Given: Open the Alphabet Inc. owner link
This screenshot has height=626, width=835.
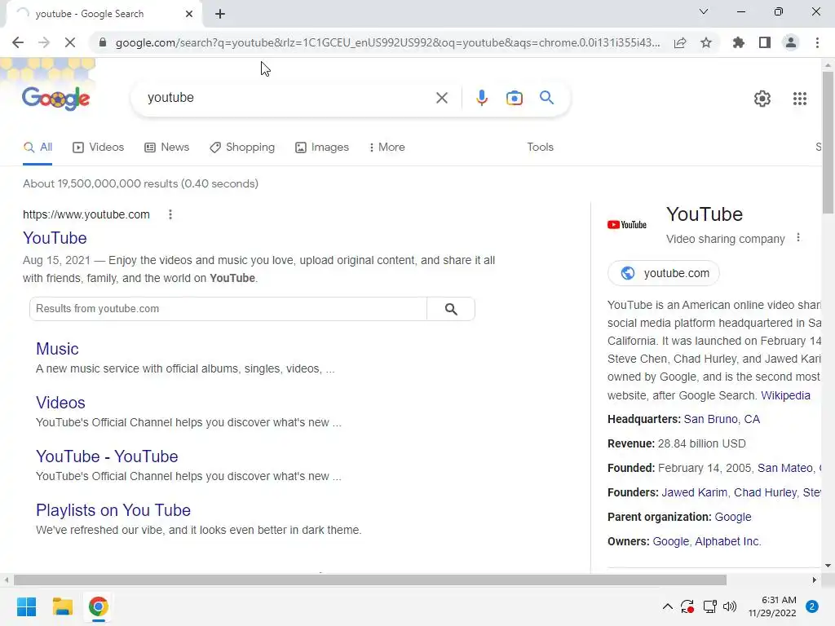Looking at the screenshot, I should [728, 541].
